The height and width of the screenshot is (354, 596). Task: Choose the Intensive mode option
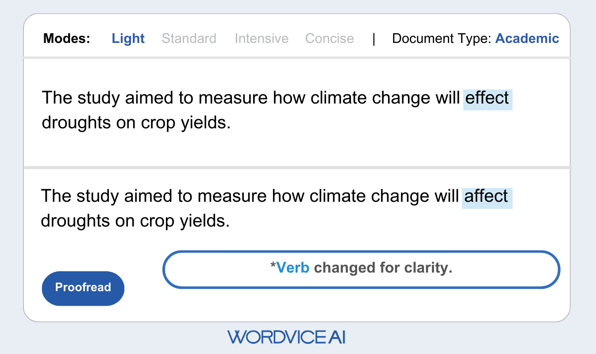pos(261,38)
